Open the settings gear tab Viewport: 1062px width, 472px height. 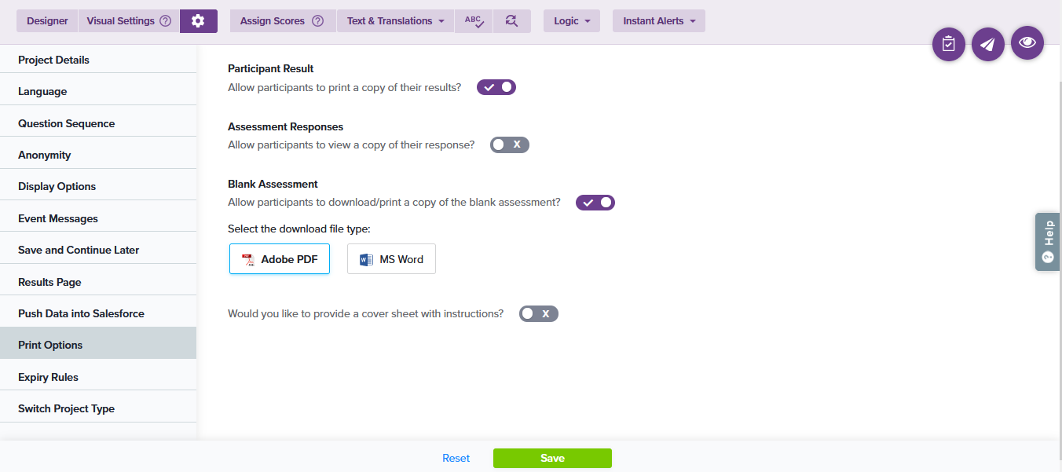click(198, 21)
